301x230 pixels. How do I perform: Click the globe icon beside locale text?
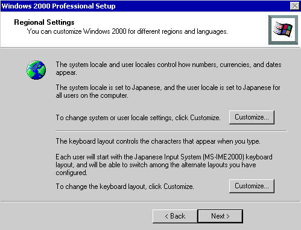pyautogui.click(x=36, y=70)
